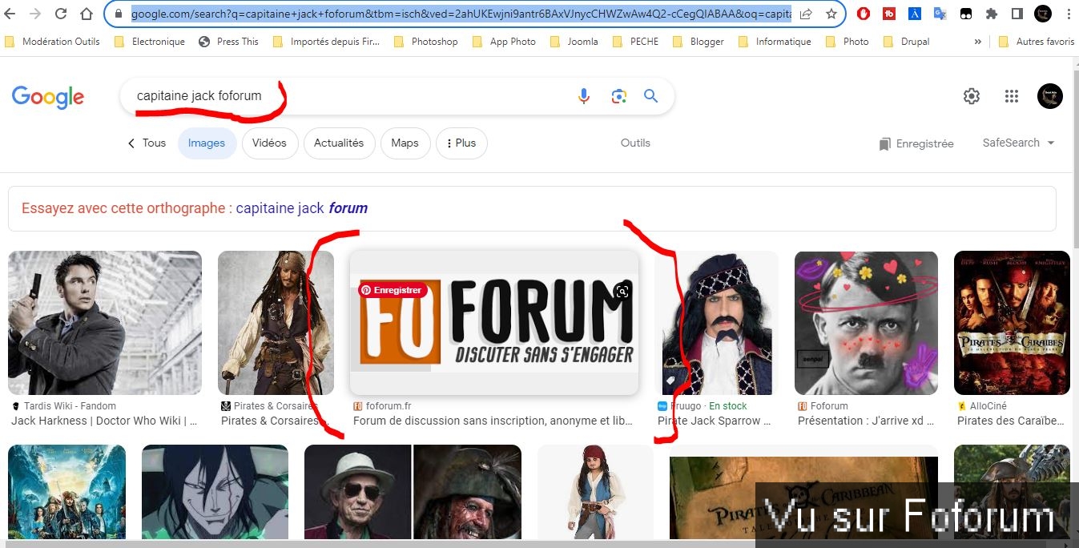Reload the page

click(61, 14)
